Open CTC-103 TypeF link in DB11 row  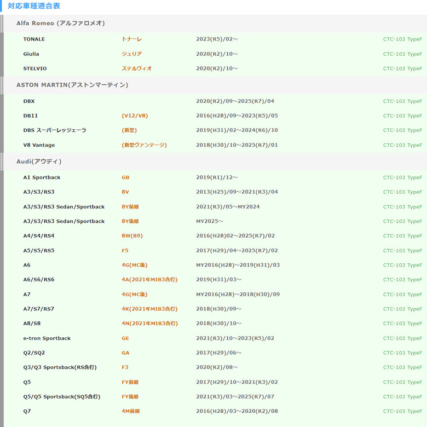coord(402,116)
